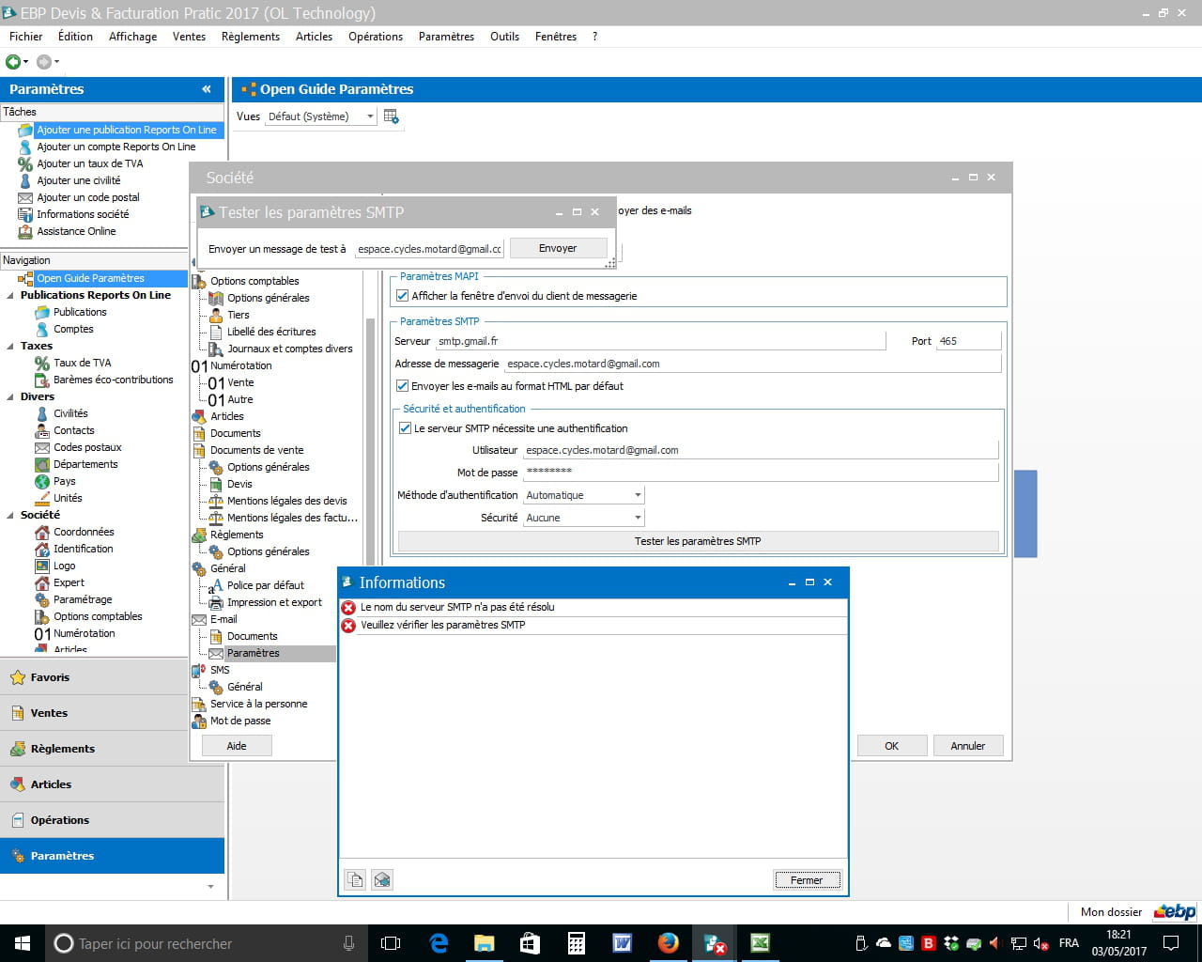
Task: Collapse the Taxes navigation group
Action: [x=12, y=346]
